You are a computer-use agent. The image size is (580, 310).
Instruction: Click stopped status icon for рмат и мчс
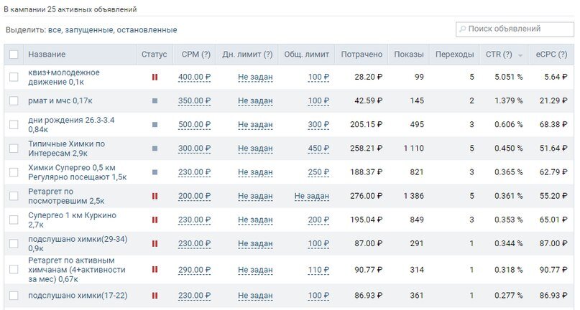[155, 100]
